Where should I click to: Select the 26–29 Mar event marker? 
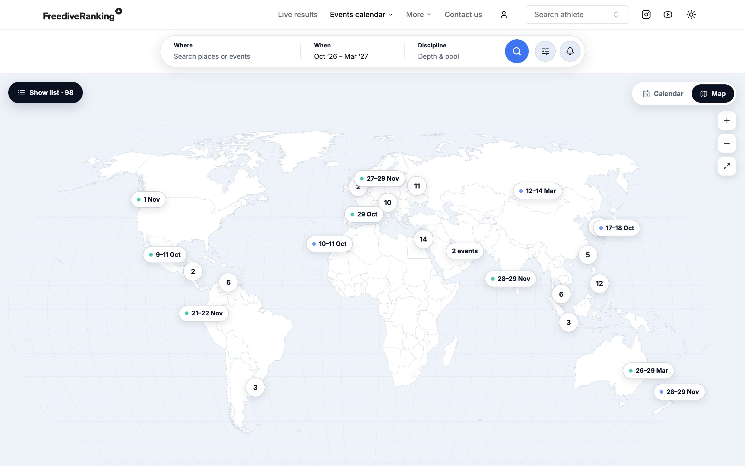pos(648,370)
